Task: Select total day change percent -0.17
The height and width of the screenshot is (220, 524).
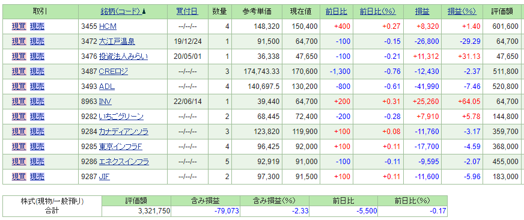Action: point(439,211)
